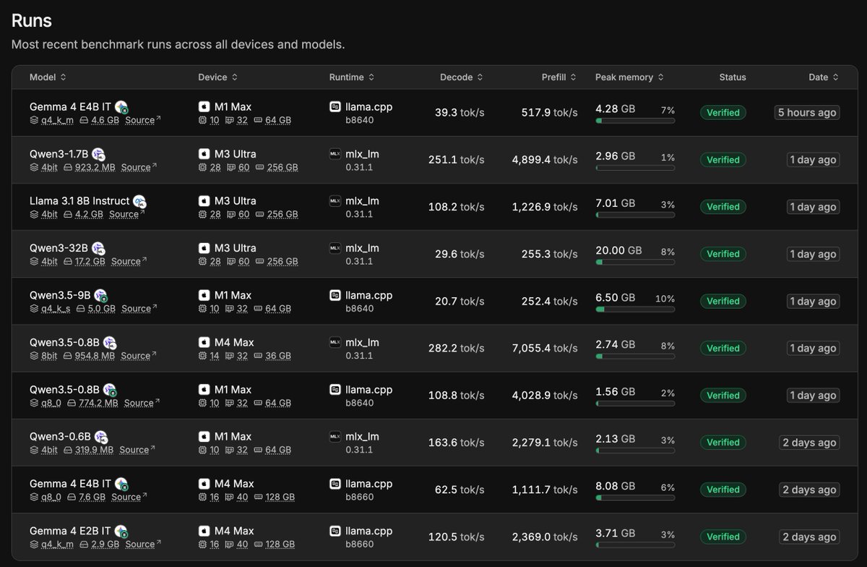Click the "5 hours ago" date badge
Screen dimensions: 867x567
[807, 113]
